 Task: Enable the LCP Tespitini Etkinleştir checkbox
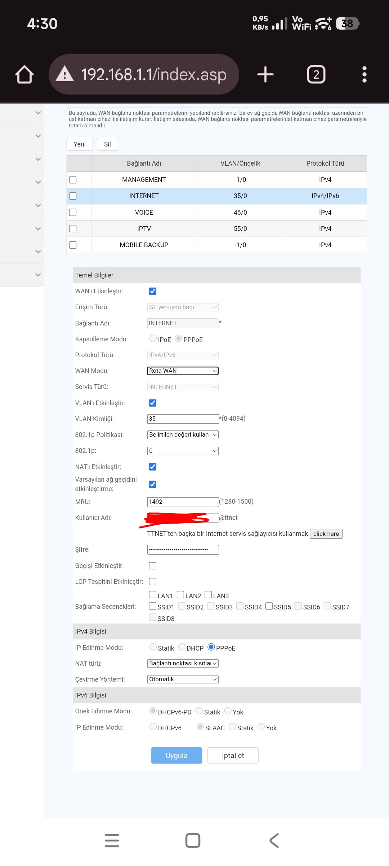[153, 582]
